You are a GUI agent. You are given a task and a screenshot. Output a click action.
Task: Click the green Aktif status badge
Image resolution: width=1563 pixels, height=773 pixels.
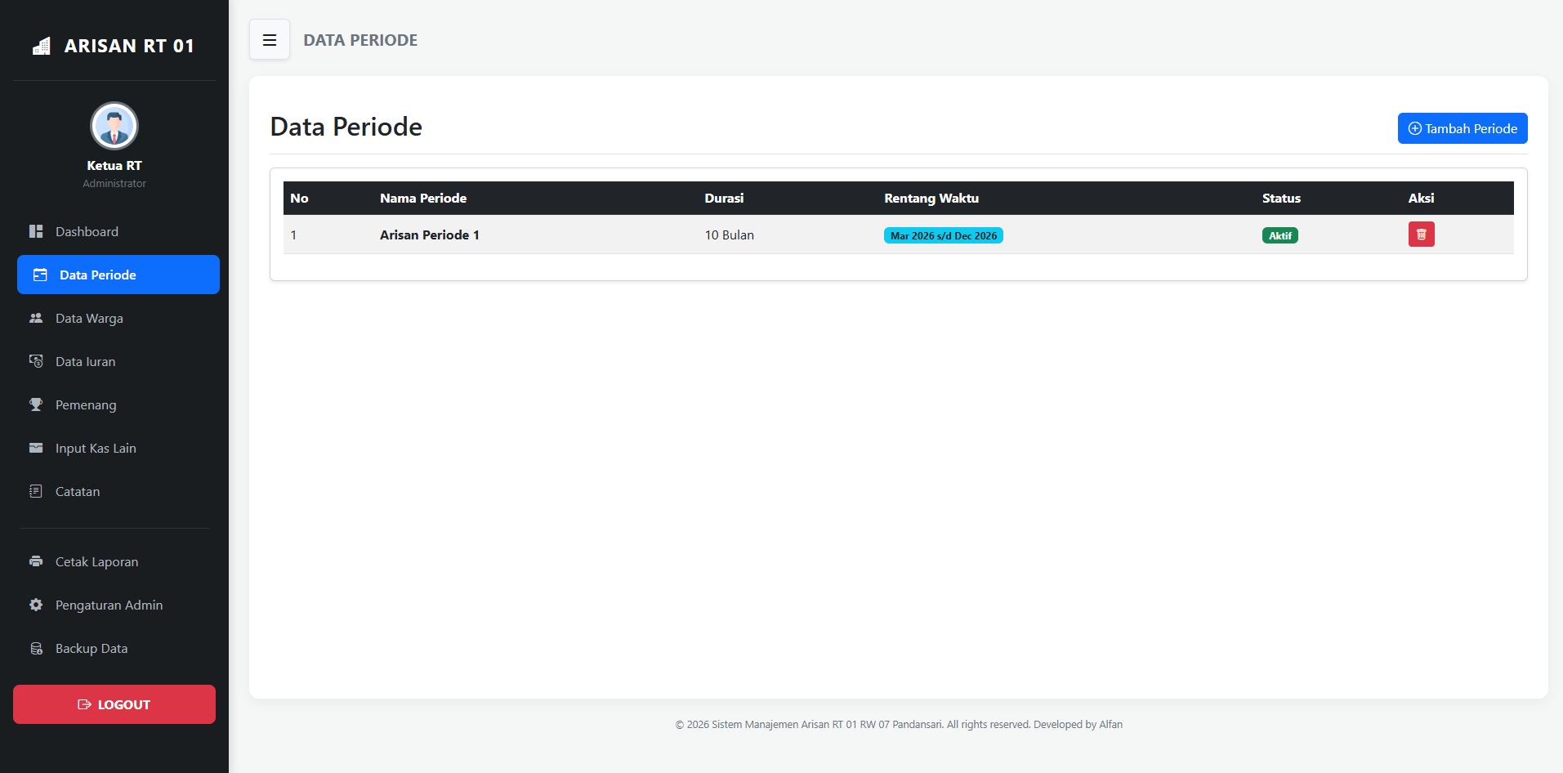(1279, 235)
